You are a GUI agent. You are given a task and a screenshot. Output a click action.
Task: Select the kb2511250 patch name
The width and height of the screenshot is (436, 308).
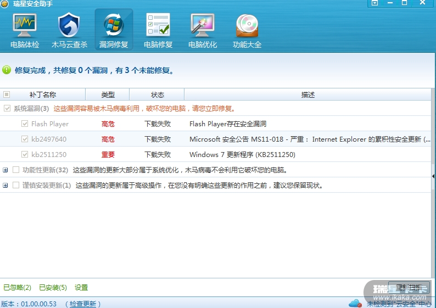coord(49,155)
